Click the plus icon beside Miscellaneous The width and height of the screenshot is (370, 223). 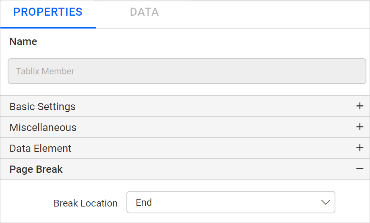tap(360, 127)
